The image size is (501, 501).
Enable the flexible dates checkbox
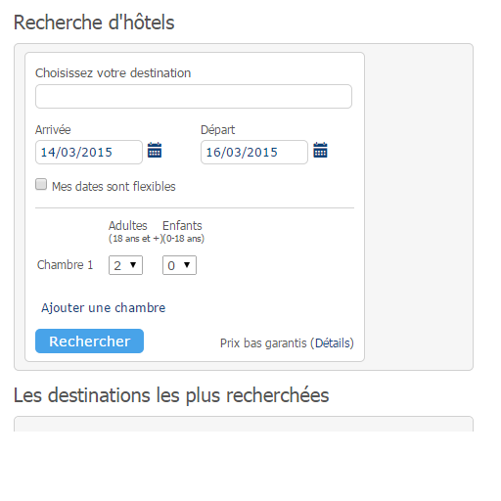pyautogui.click(x=41, y=184)
